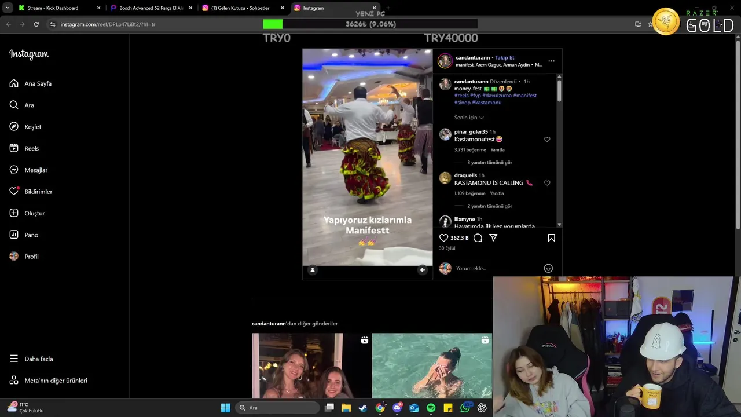Open candanturann profile from post header

473,58
